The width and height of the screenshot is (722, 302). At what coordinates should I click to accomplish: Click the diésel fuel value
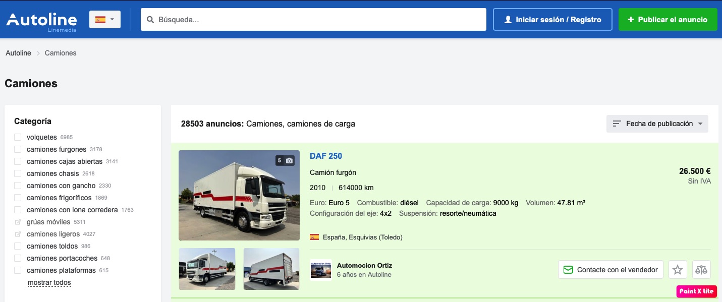[410, 203]
